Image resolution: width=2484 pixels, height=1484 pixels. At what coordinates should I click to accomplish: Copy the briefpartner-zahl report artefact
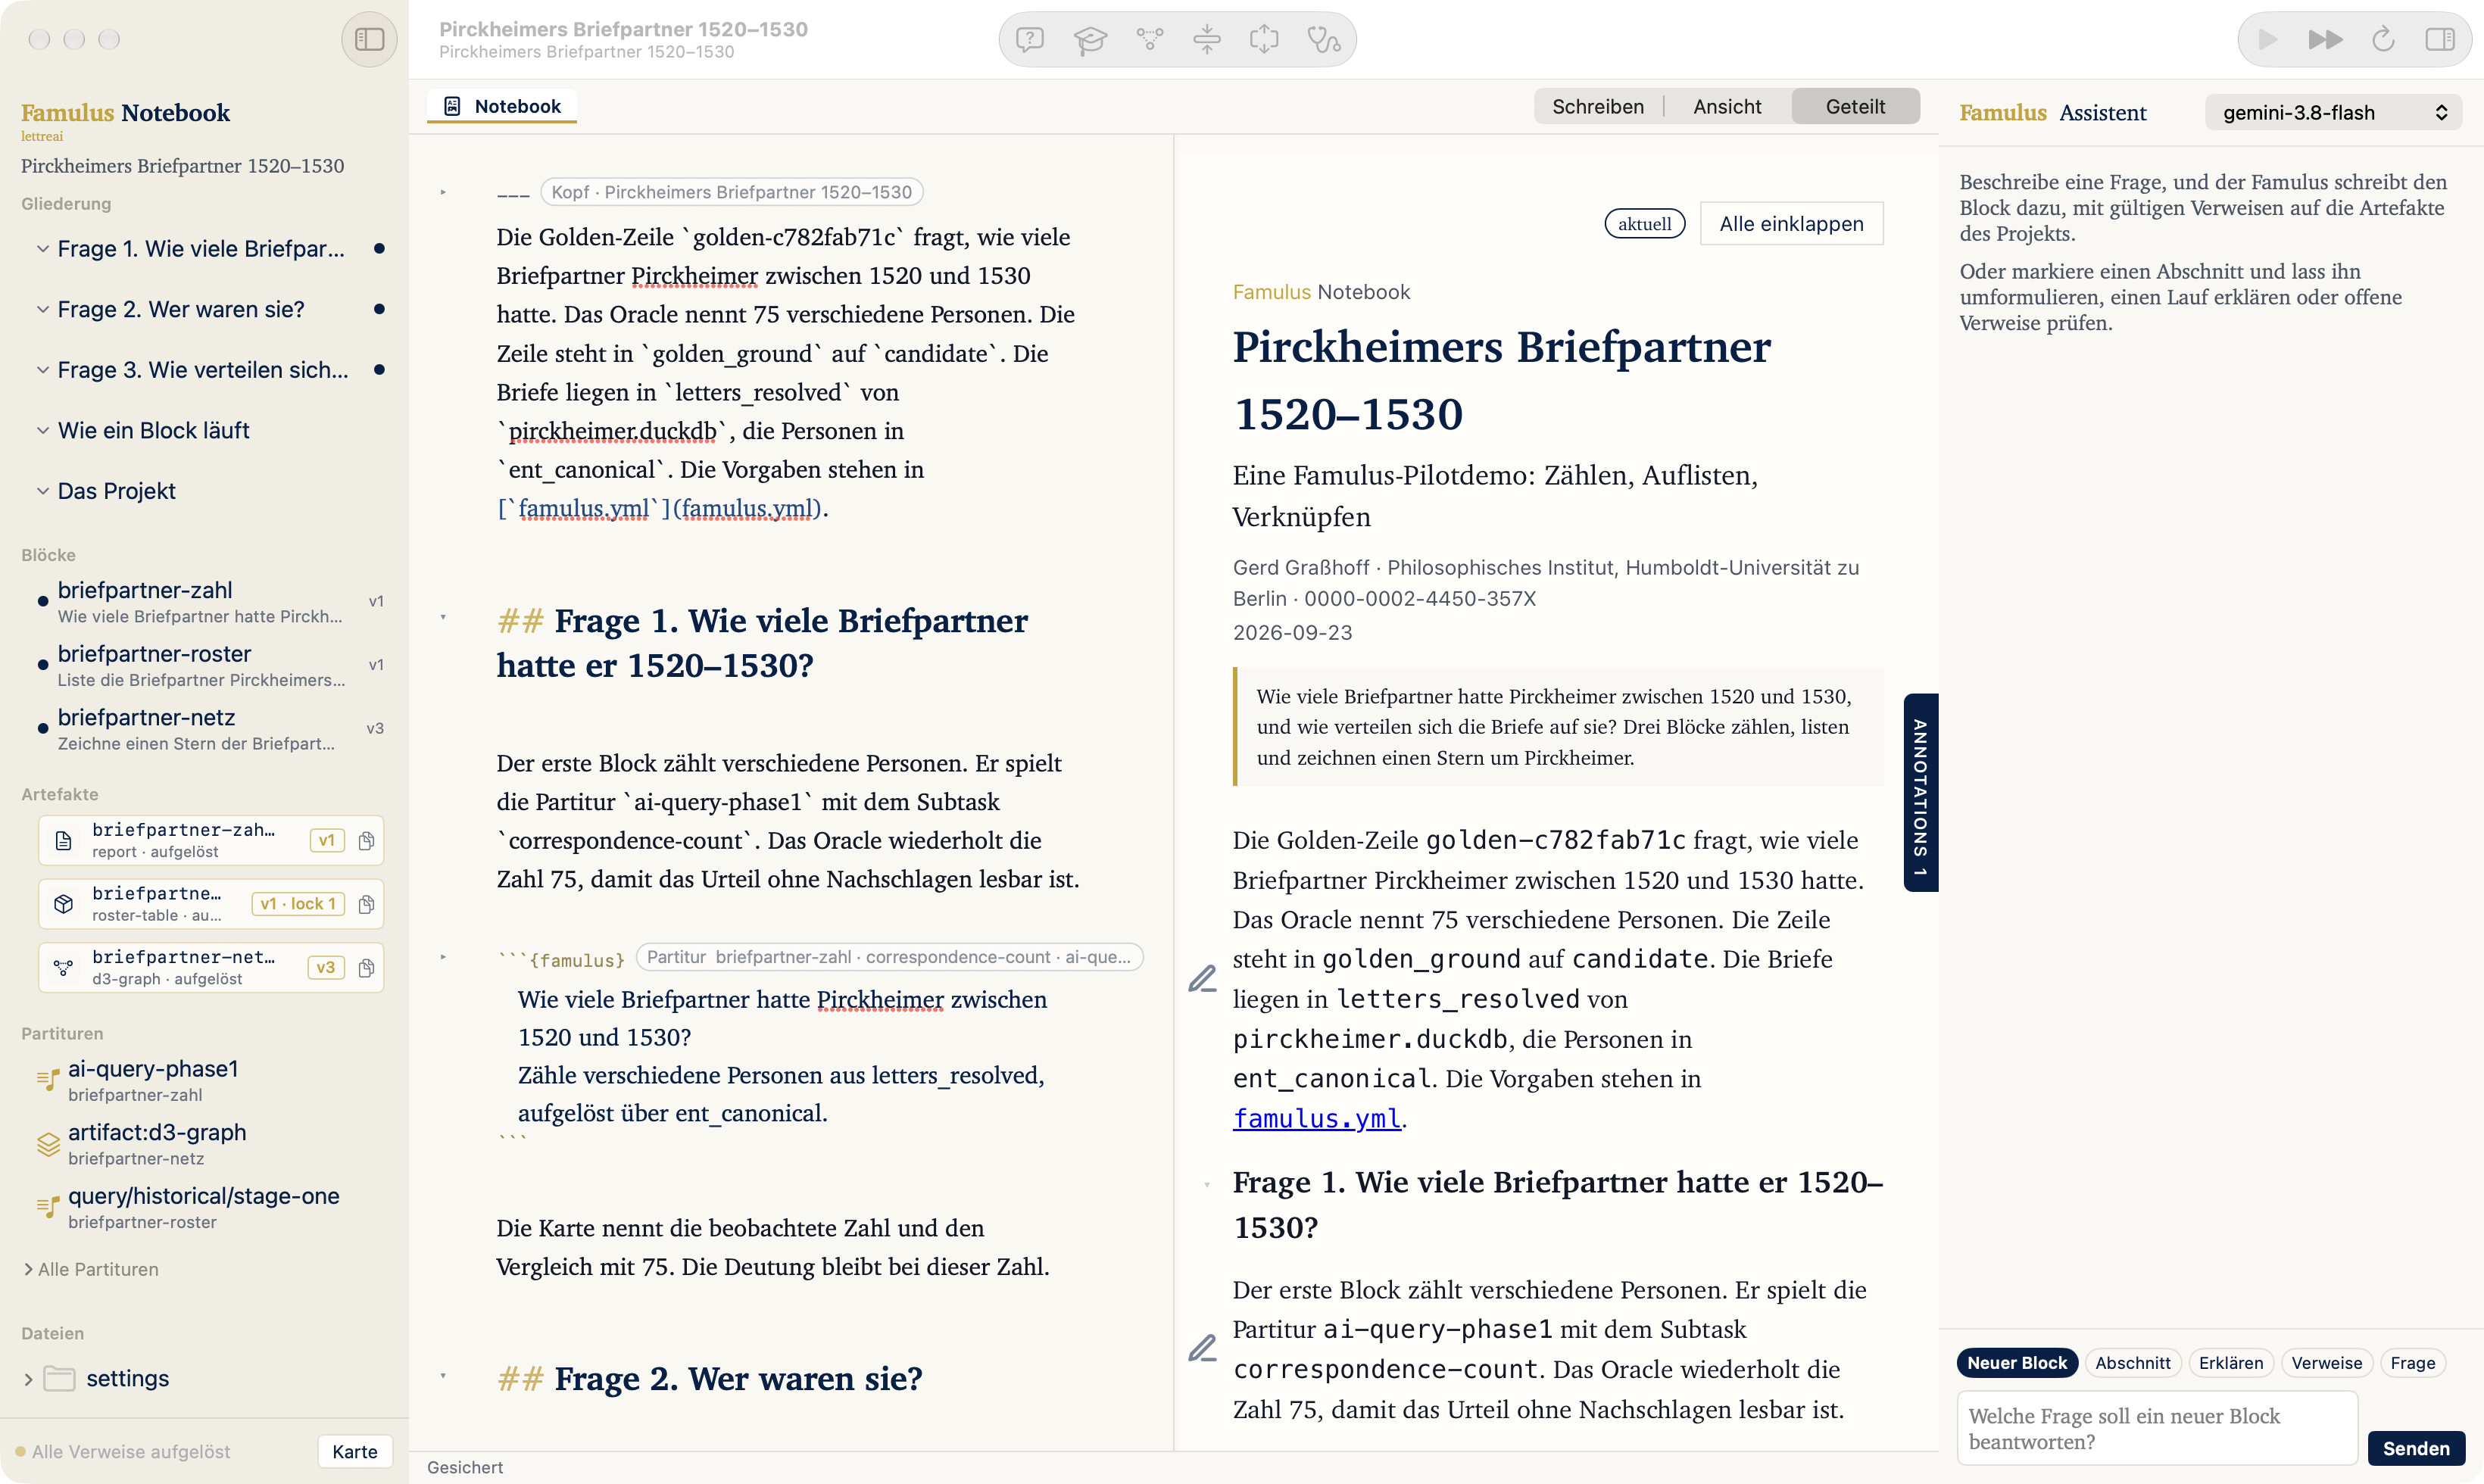tap(366, 840)
